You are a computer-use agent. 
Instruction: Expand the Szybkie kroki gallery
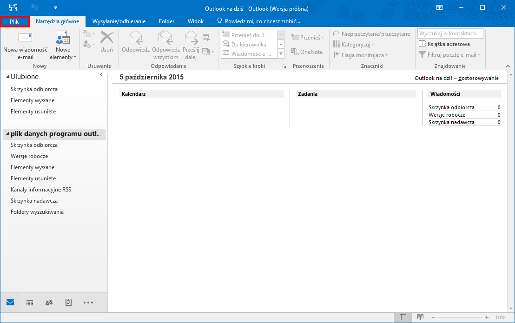pos(281,54)
